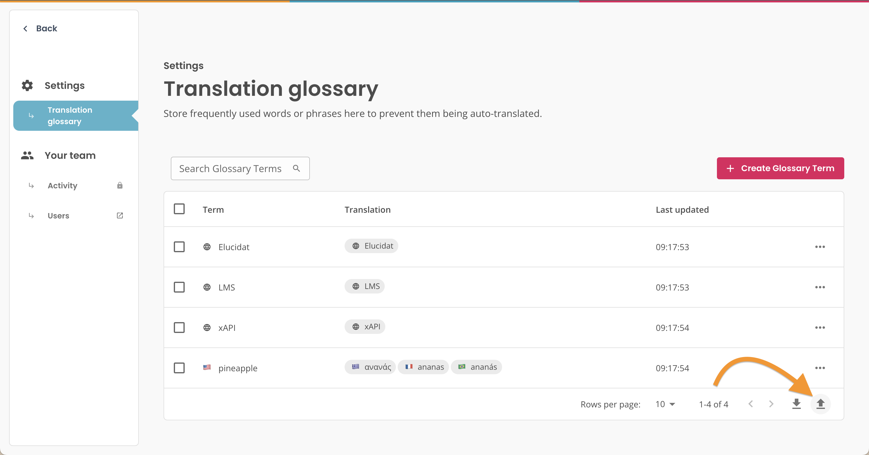Tick the checkbox for the LMS term
Image resolution: width=869 pixels, height=455 pixels.
coord(179,287)
